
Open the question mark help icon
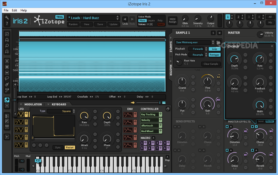[x=7, y=24]
